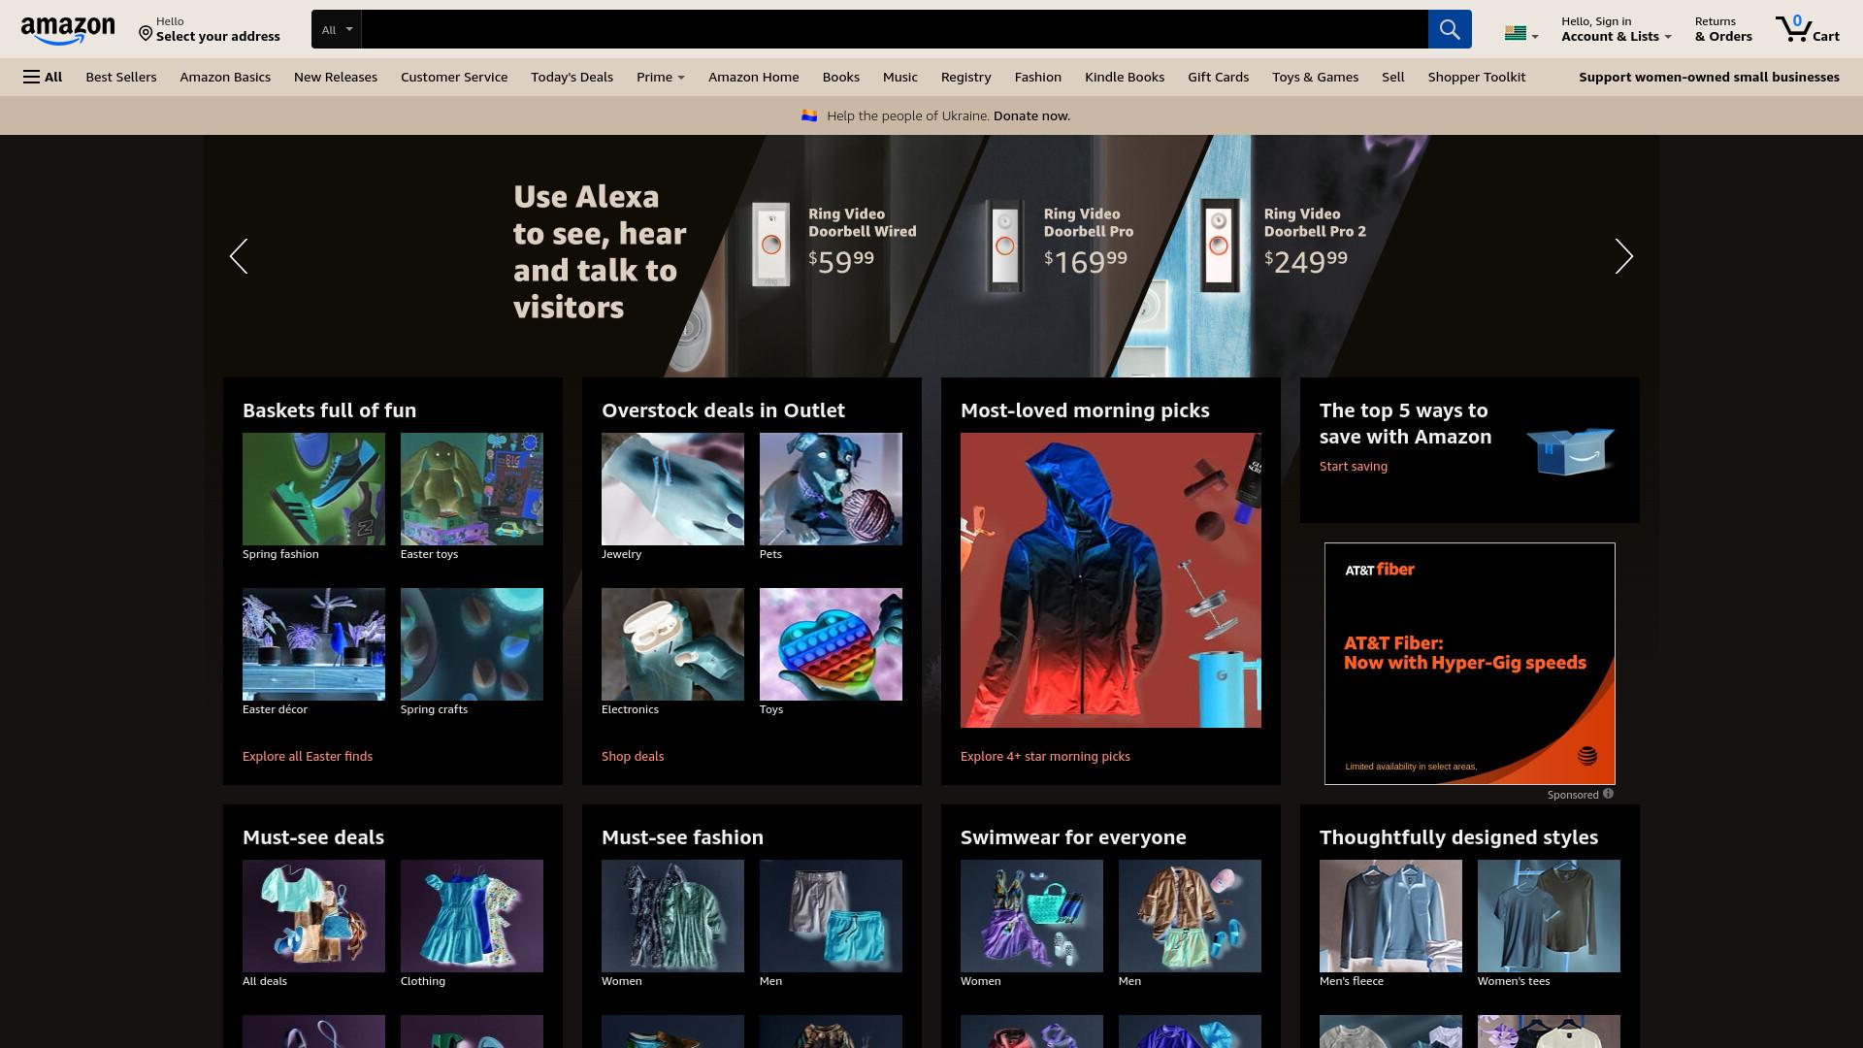Go to Registry
The width and height of the screenshot is (1863, 1048).
pyautogui.click(x=965, y=77)
